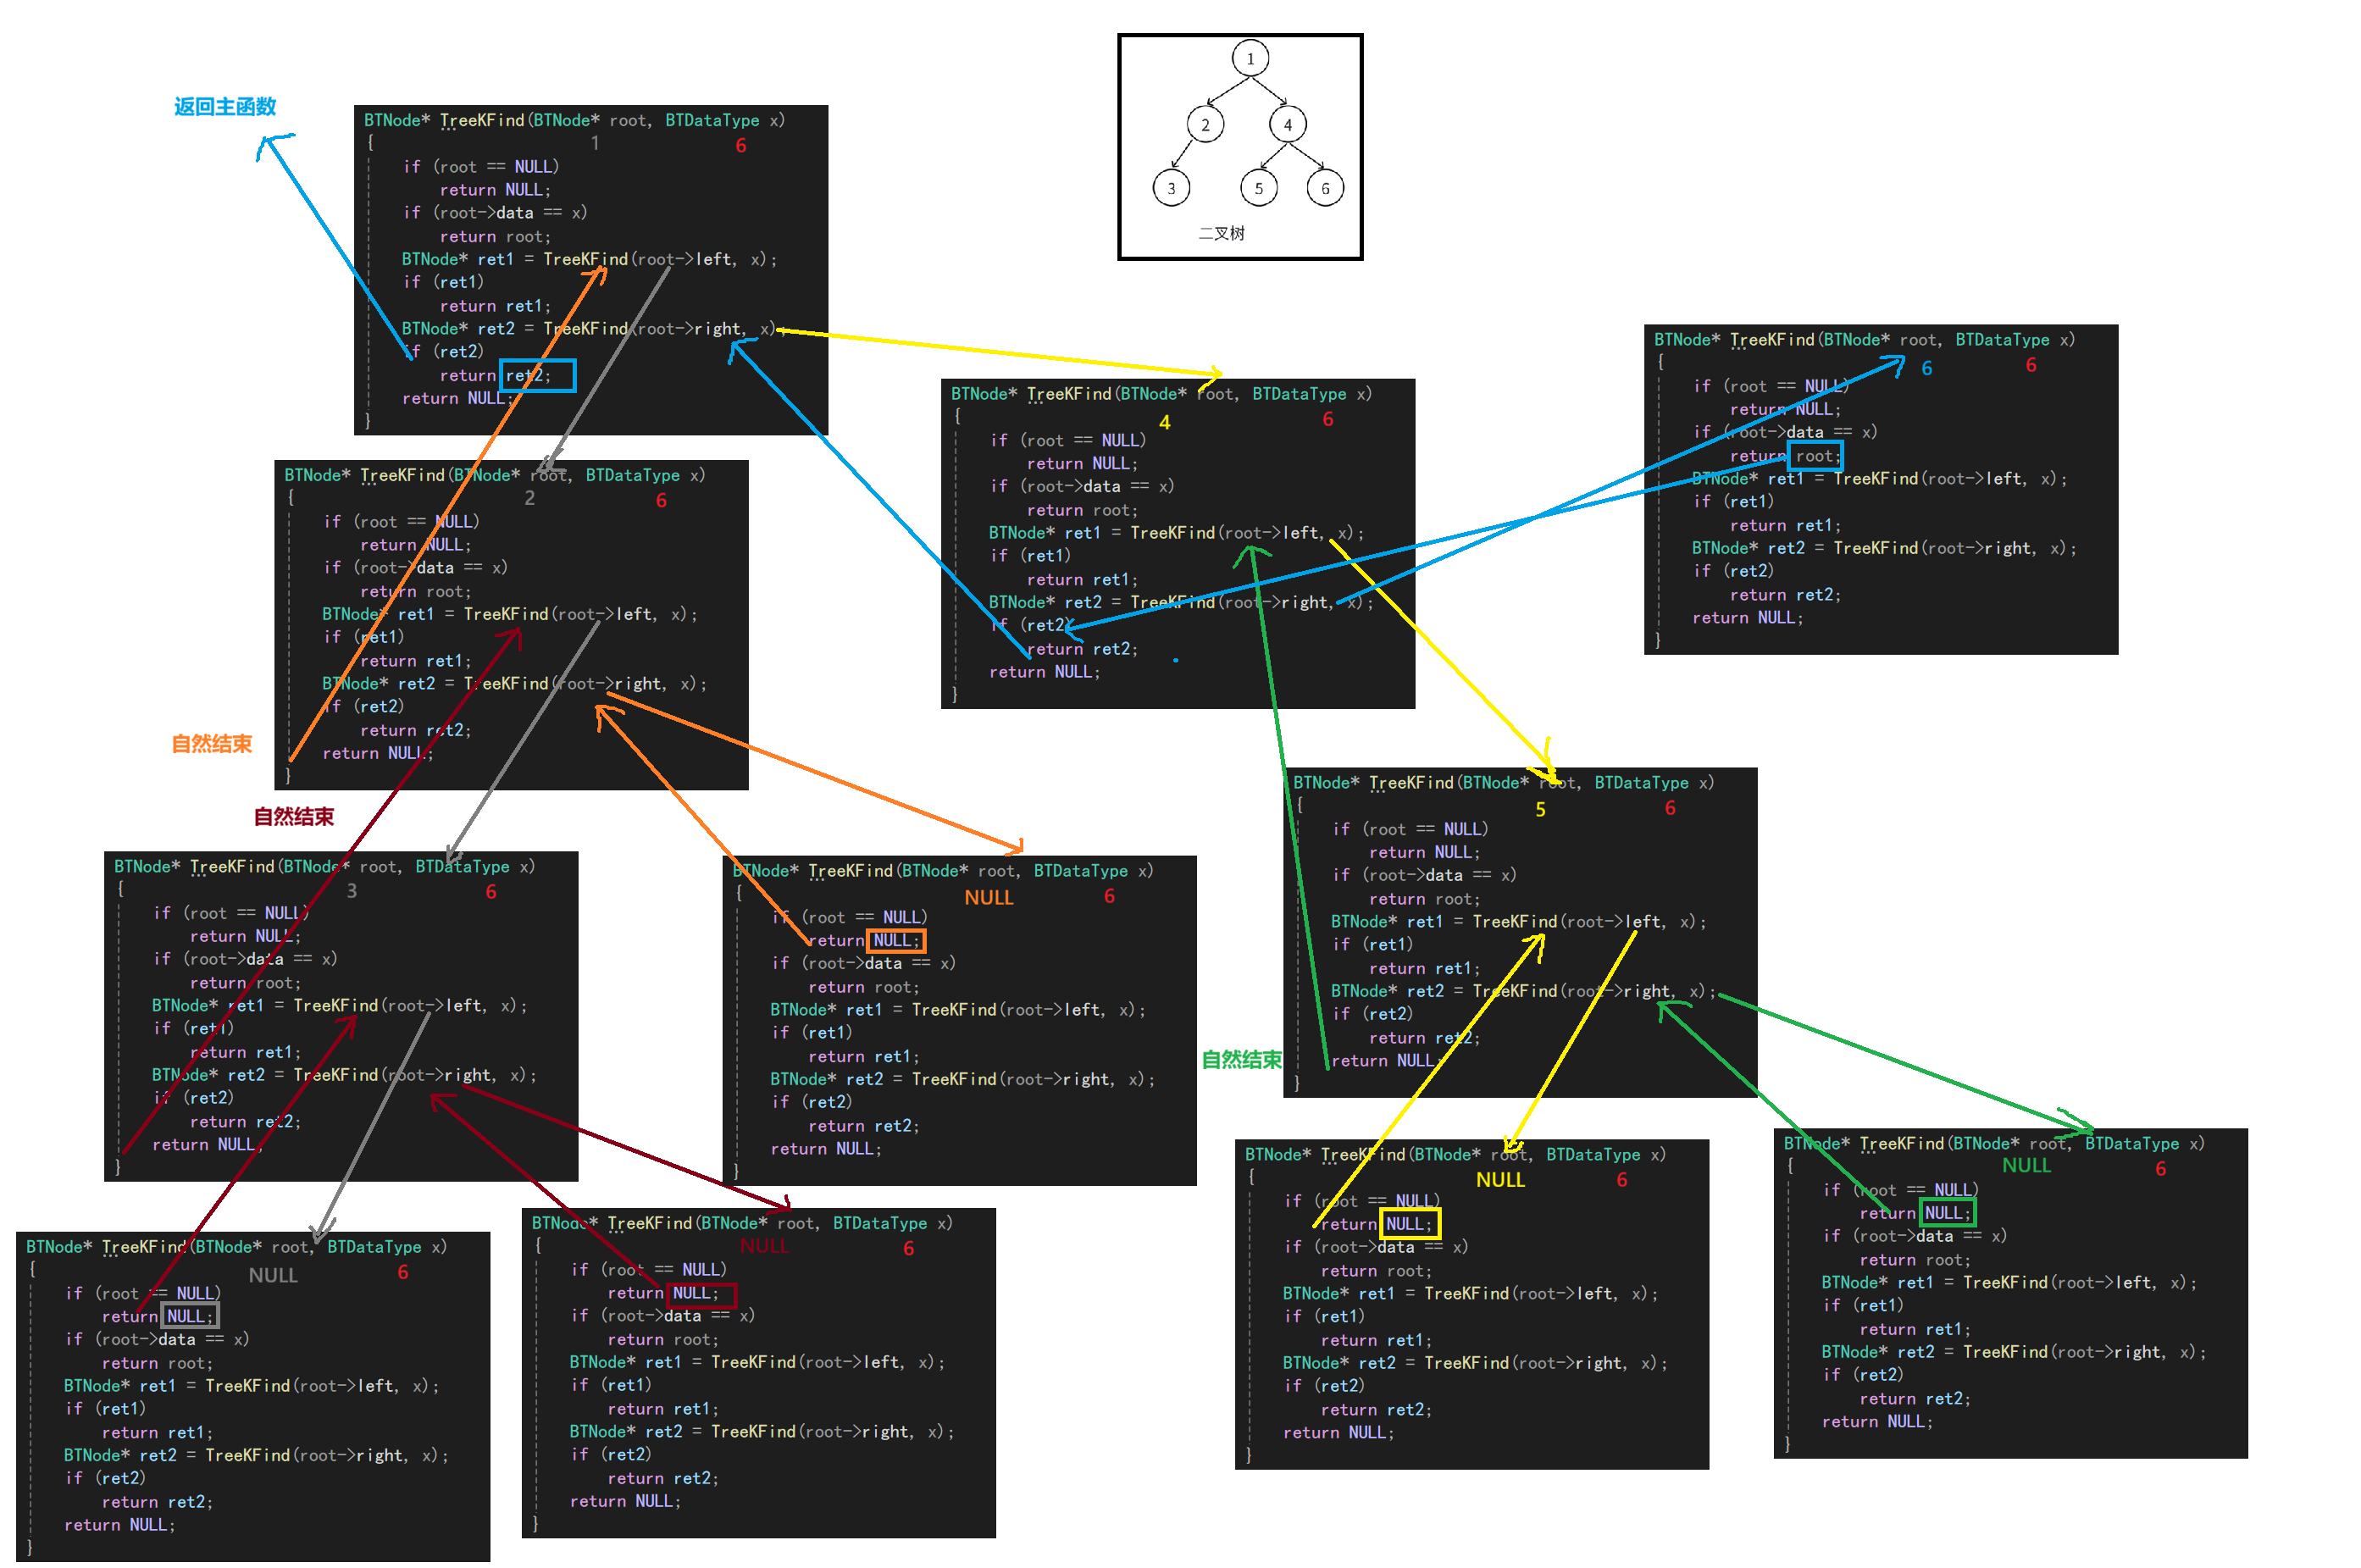The height and width of the screenshot is (1568, 2361).
Task: Click the gray-boxed NULL return
Action: click(x=189, y=1316)
